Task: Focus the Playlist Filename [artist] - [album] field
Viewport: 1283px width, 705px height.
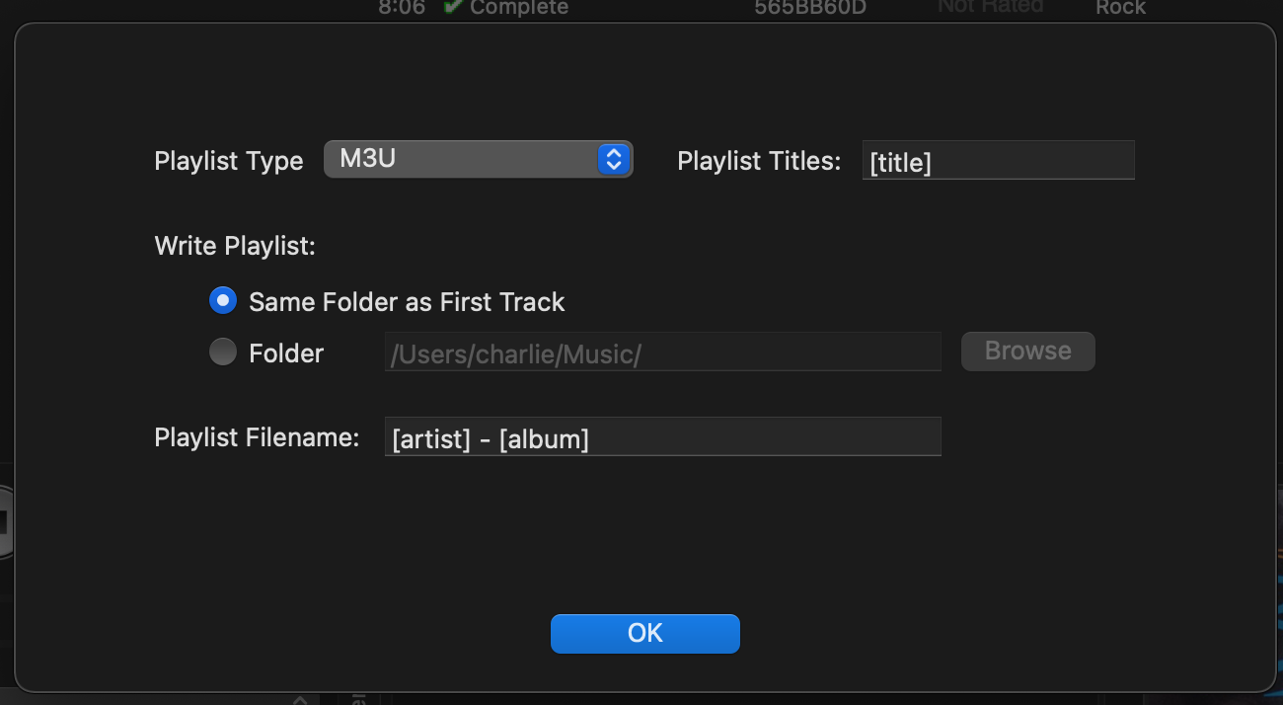Action: 662,436
